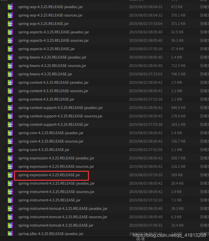The image size is (209, 241).
Task: Click the jar icon beside spring-aop-4.3.25.RELEASE-javadoc.jar
Action: (10, 7)
